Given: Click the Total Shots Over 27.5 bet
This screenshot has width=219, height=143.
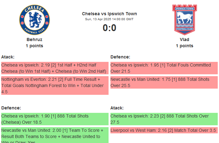Looking at the screenshot, I should pos(164,119).
